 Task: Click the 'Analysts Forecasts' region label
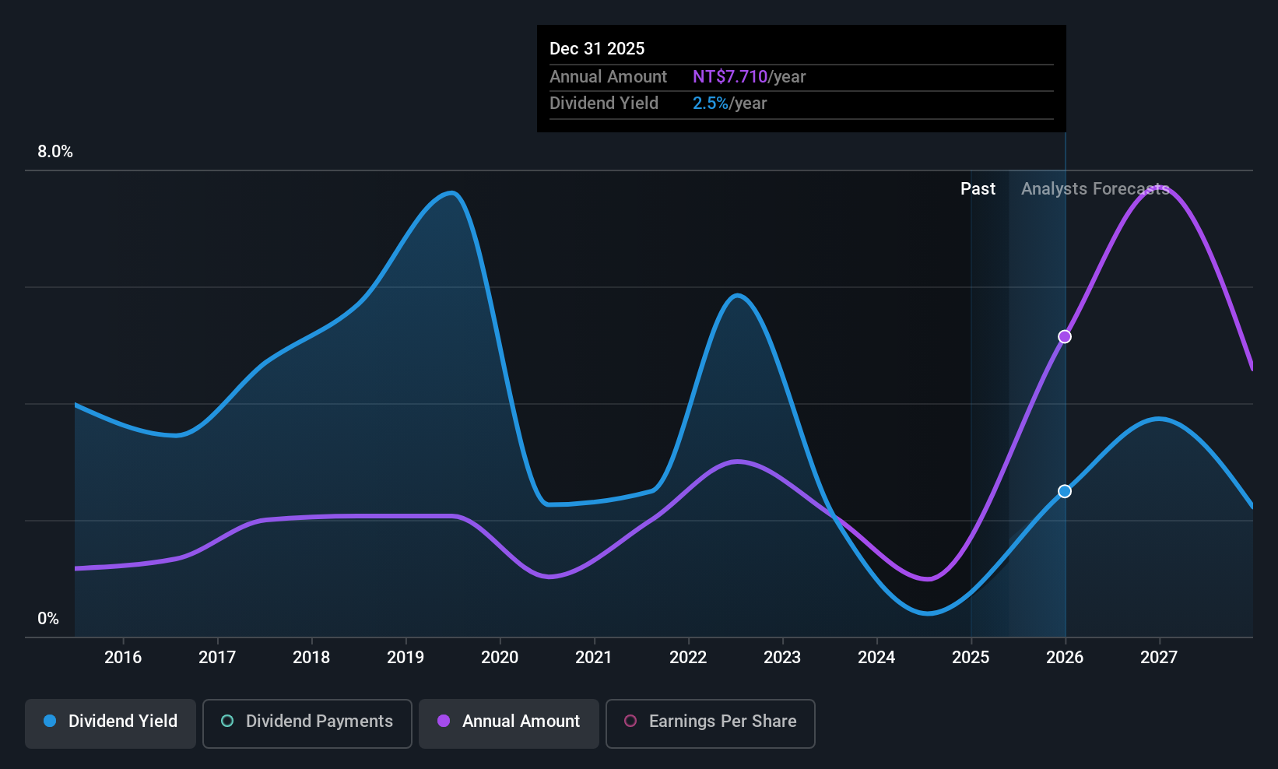click(x=1095, y=188)
